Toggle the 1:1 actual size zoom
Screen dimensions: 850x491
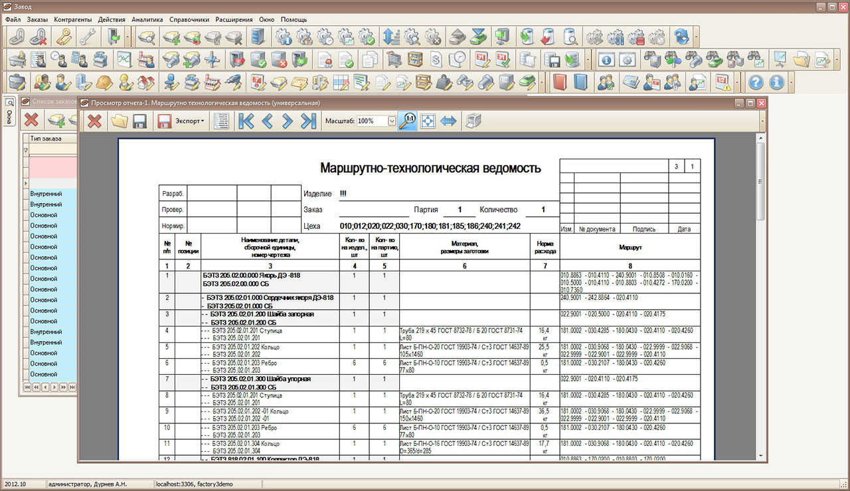tap(406, 121)
